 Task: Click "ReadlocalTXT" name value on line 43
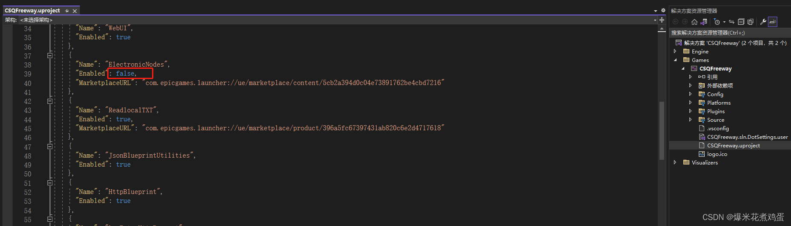coord(132,110)
